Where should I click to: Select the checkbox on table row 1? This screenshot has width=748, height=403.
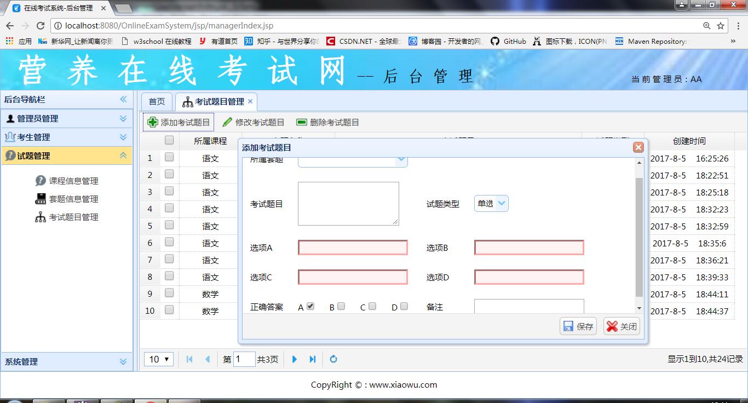pos(169,158)
